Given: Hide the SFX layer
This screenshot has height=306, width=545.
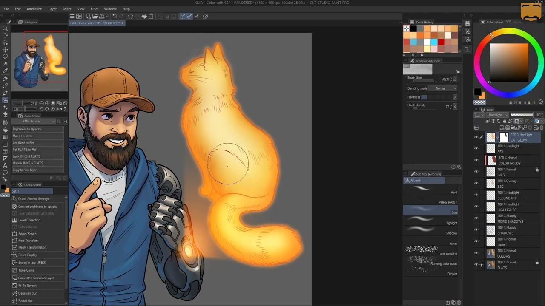Looking at the screenshot, I should click(476, 148).
